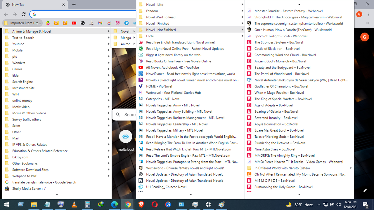The height and width of the screenshot is (210, 374).
Task: Open Reverend Insanity – BoxNovel
Action: 299,118
